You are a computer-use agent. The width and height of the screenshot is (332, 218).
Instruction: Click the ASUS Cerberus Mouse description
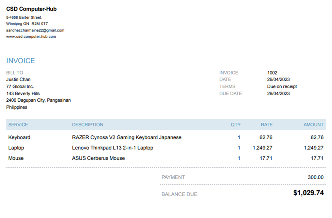98,158
